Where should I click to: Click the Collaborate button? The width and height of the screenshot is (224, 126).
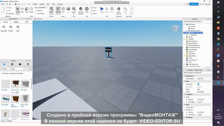194,4
